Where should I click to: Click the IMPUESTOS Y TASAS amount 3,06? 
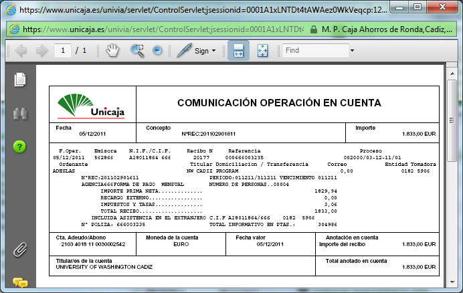[x=331, y=205]
